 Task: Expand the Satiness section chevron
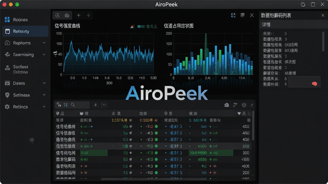click(44, 95)
